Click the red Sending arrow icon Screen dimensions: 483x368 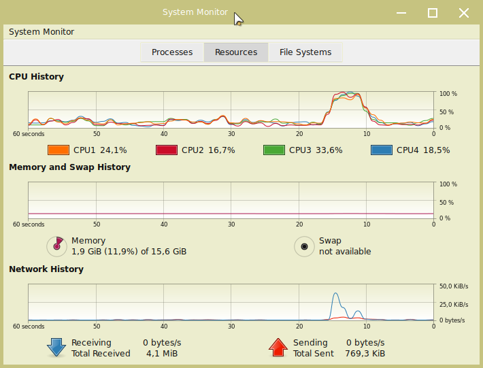pyautogui.click(x=278, y=348)
